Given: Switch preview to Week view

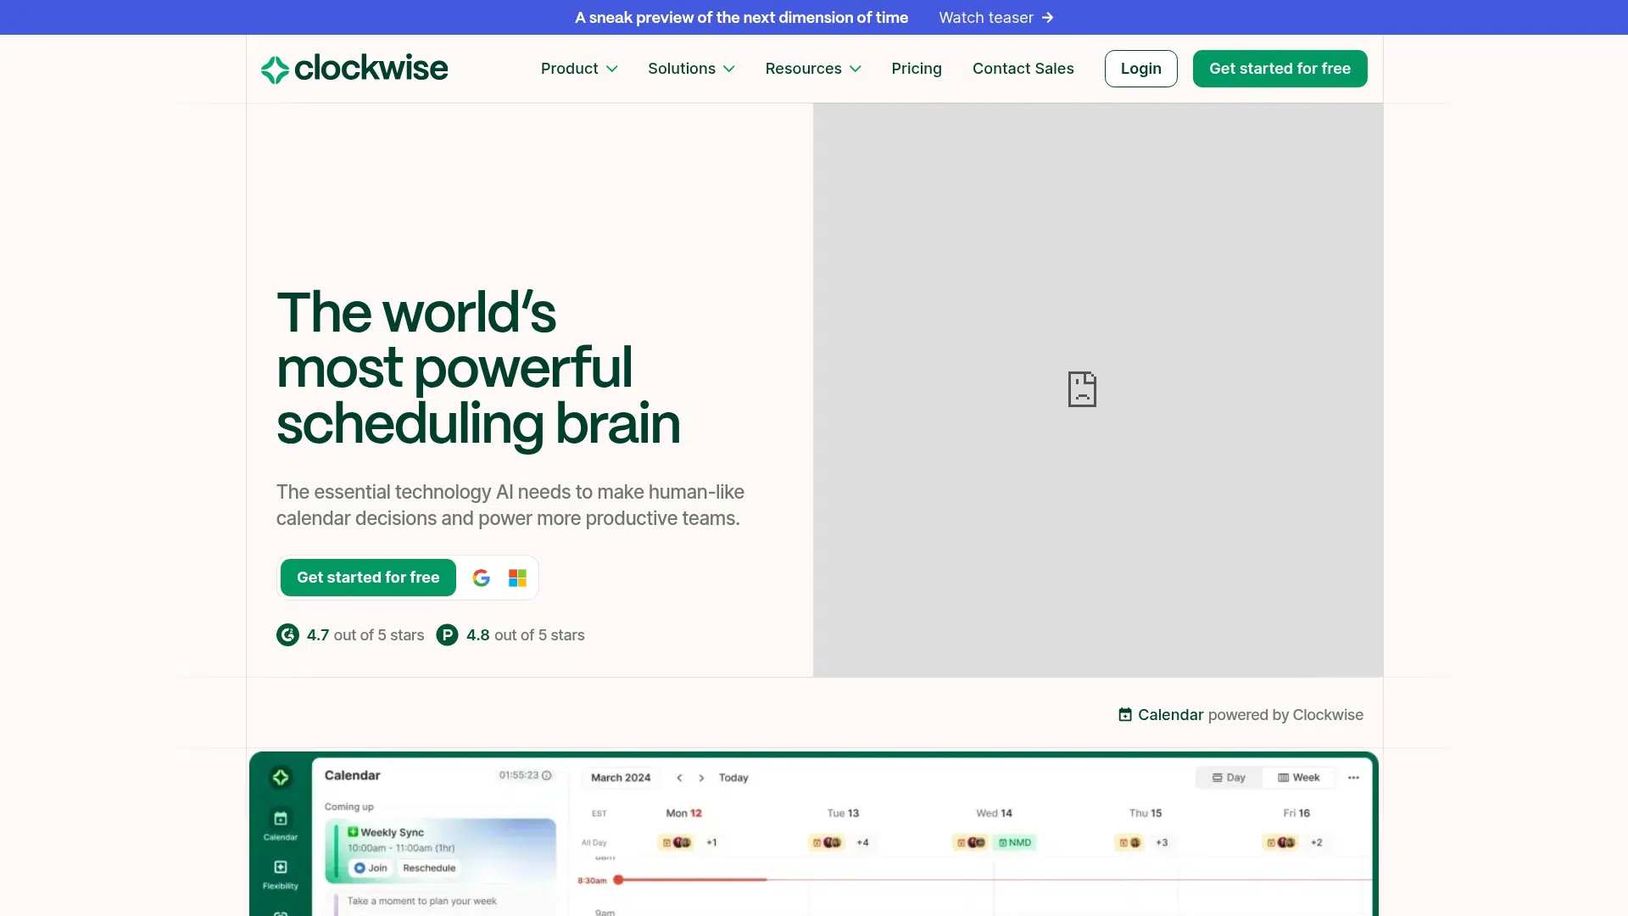Looking at the screenshot, I should [x=1299, y=778].
